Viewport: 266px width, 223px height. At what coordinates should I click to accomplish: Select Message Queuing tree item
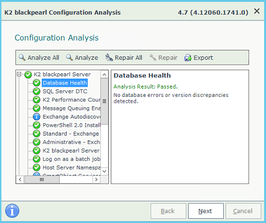point(71,108)
